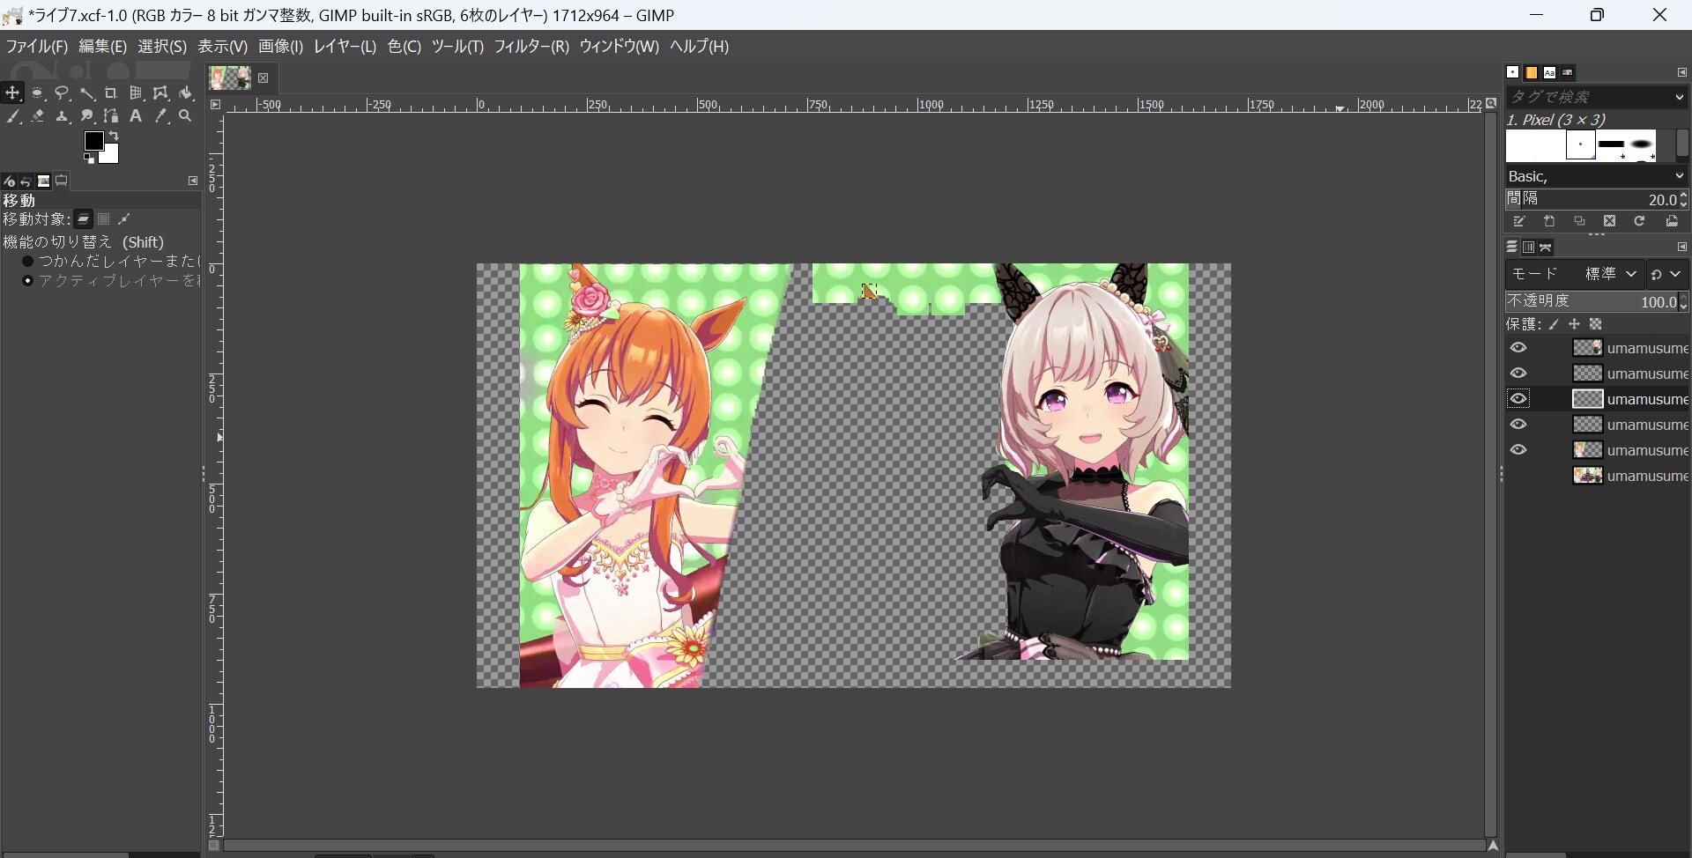Select the Fuzzy Select wand tool
The image size is (1692, 858).
point(86,92)
